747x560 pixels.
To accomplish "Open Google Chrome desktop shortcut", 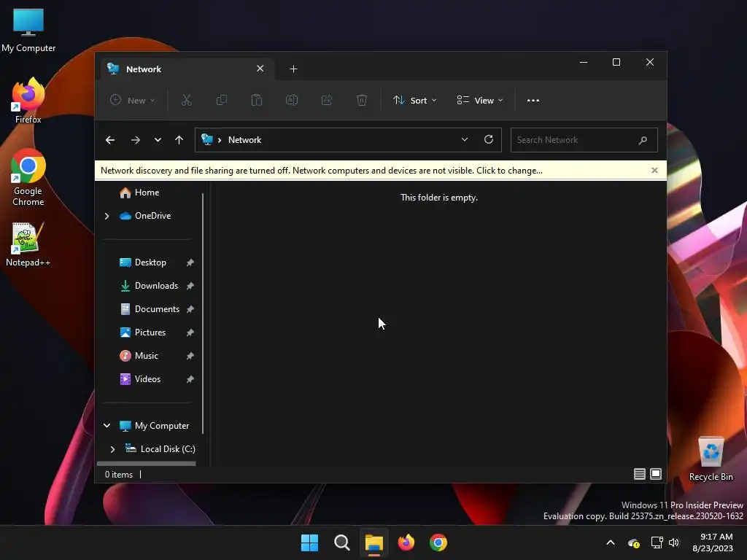I will (28, 177).
